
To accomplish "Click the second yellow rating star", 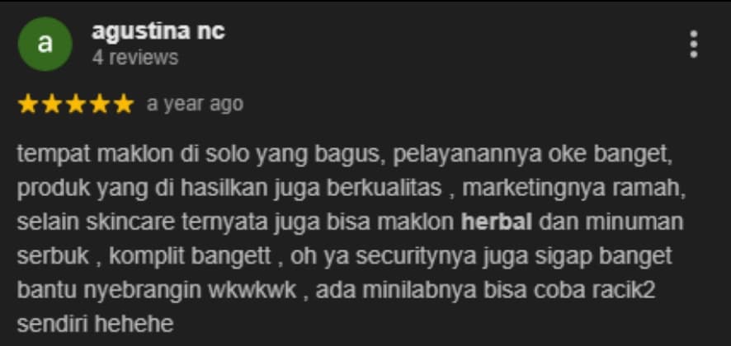I will [x=51, y=104].
